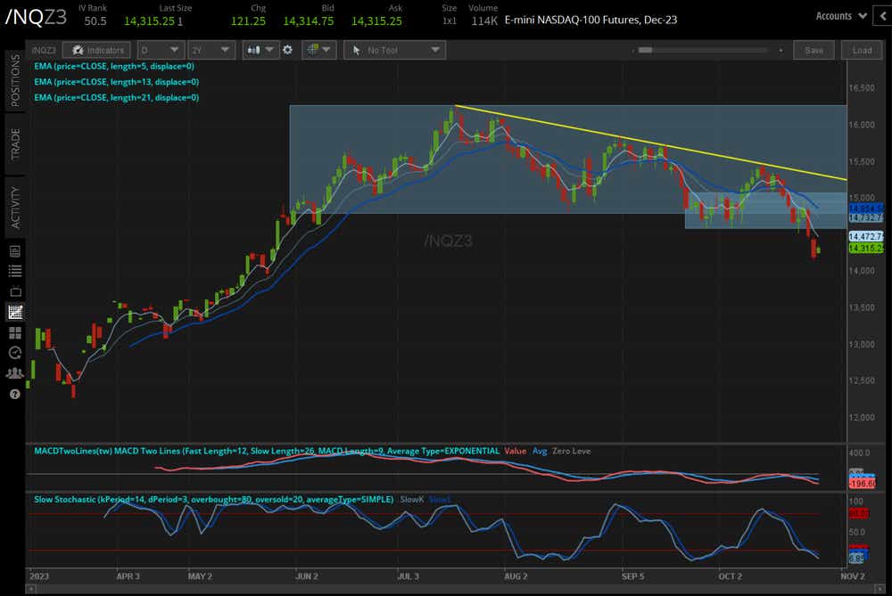Click the 14,472.7 price axis label
Screen dimensions: 892x596
click(x=865, y=236)
